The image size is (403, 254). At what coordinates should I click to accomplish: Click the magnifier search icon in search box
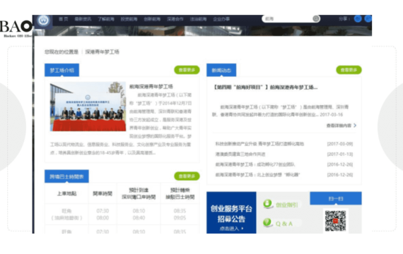tap(316, 19)
